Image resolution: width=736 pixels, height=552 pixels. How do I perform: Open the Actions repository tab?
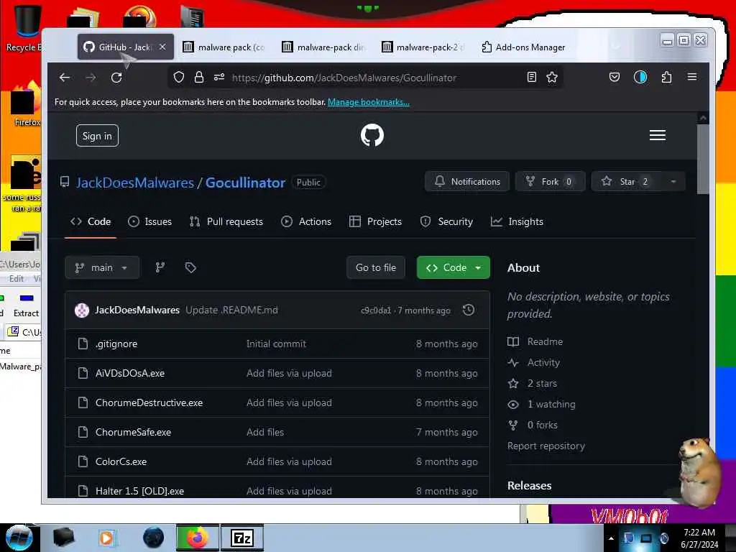pyautogui.click(x=306, y=221)
